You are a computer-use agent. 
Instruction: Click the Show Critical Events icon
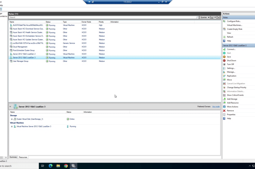224,95
